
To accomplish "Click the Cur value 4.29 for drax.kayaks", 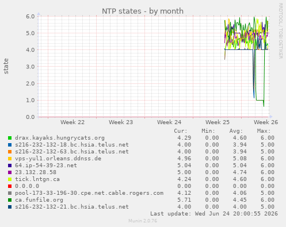I will (x=184, y=138).
